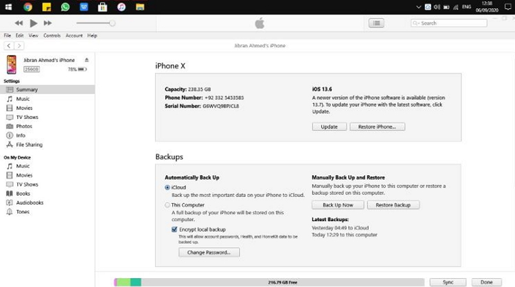Image resolution: width=515 pixels, height=287 pixels.
Task: Click the 256GB capacity badge
Action: [32, 69]
